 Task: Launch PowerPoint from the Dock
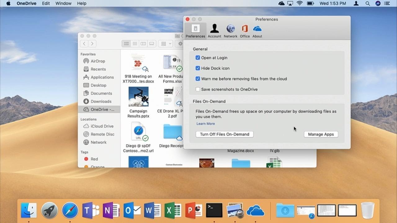point(194,211)
